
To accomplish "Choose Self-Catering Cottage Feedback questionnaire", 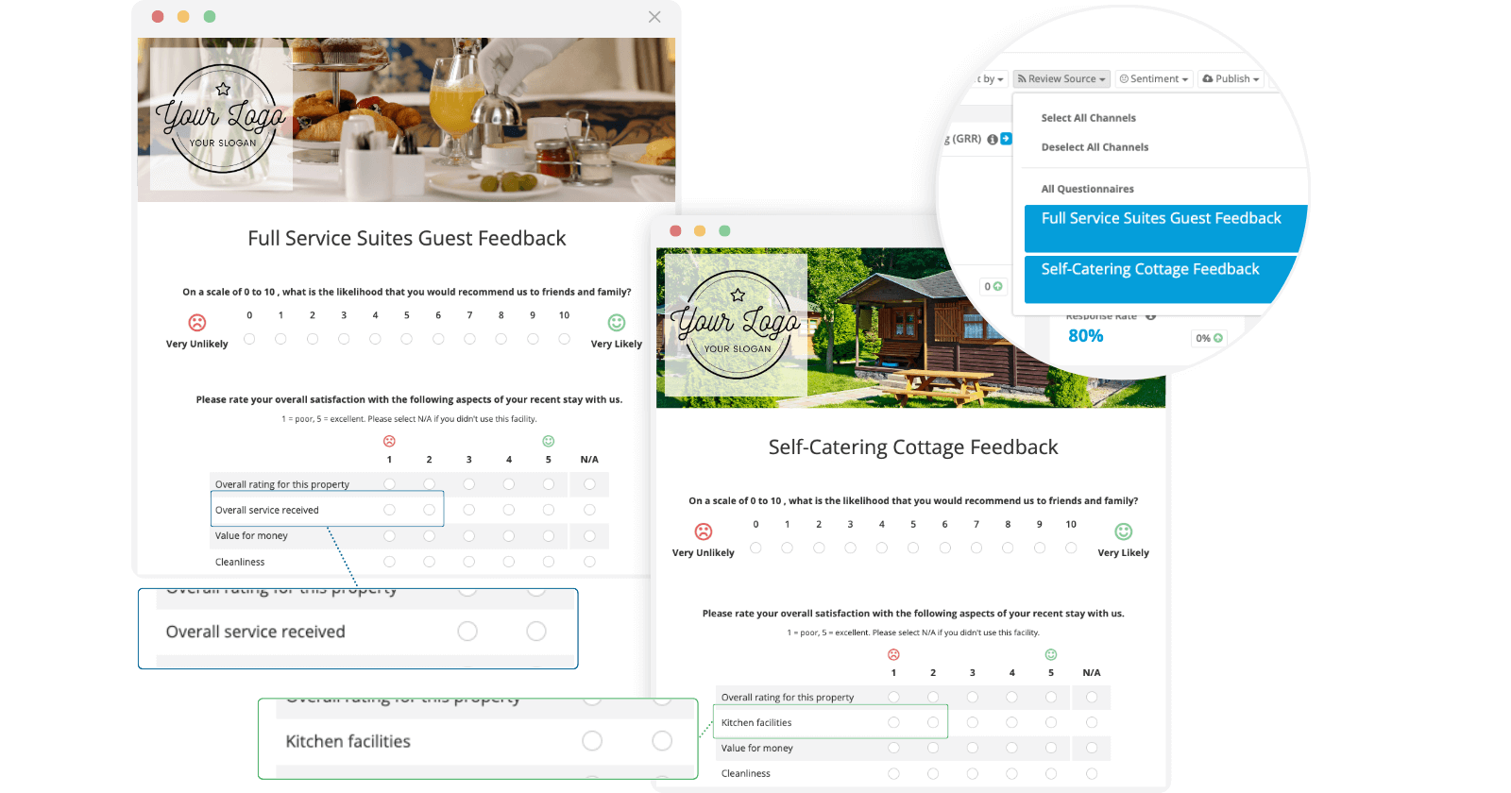I will point(1149,270).
